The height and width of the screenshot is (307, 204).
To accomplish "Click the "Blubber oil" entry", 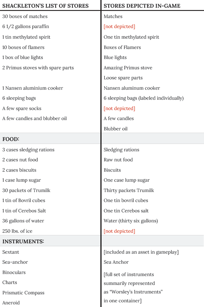I will (115, 129).
